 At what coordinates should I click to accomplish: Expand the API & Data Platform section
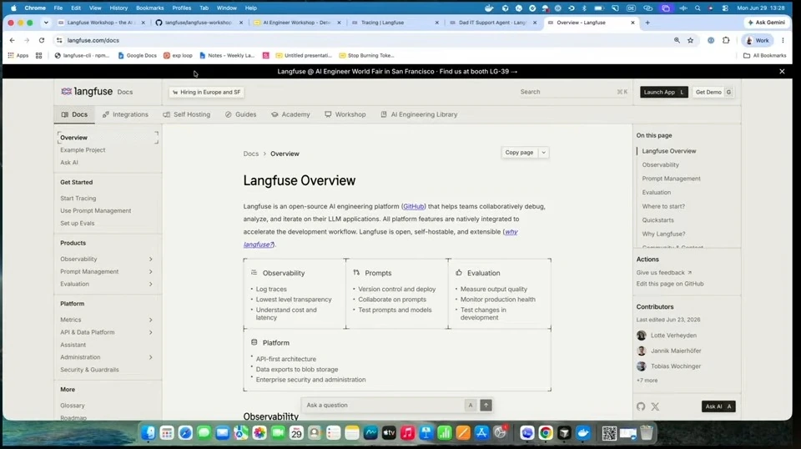151,332
